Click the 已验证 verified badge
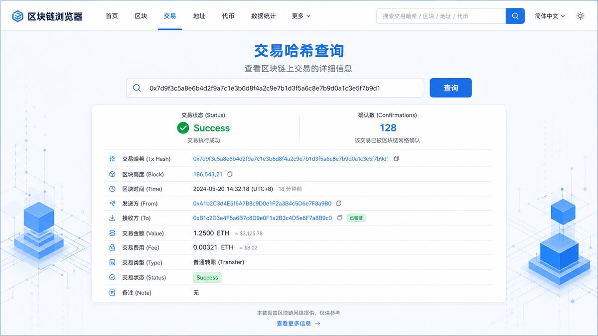 tap(356, 218)
